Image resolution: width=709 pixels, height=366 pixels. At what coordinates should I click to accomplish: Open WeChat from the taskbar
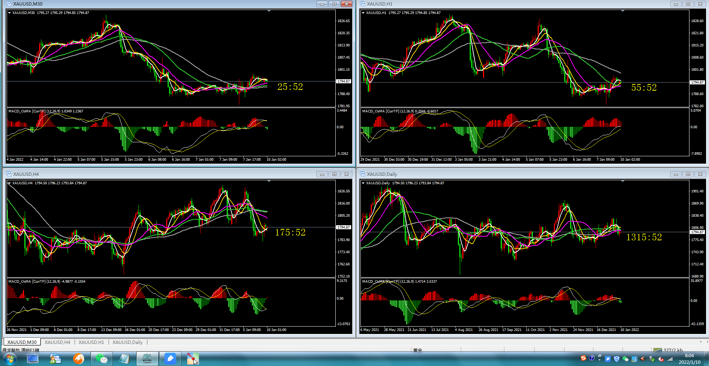click(102, 359)
